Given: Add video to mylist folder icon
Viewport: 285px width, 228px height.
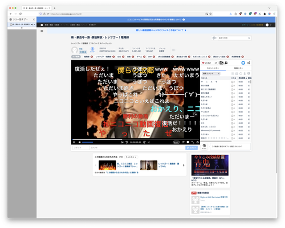Looking at the screenshot, I should tap(221, 63).
